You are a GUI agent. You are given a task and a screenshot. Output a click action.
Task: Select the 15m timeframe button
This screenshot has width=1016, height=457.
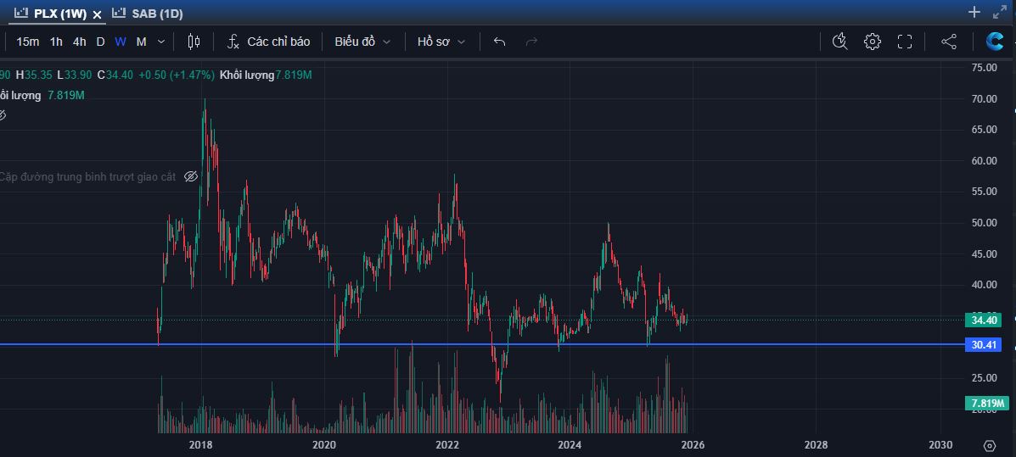tap(27, 42)
